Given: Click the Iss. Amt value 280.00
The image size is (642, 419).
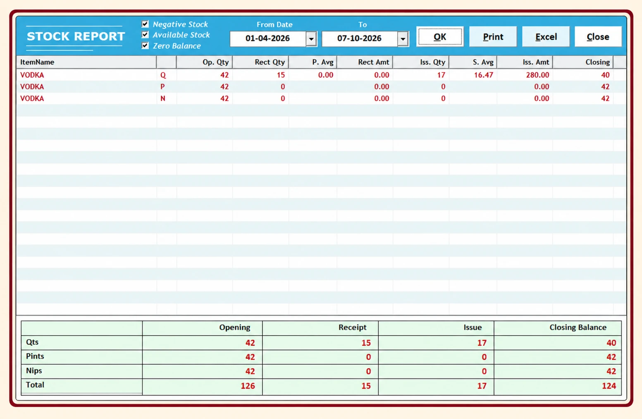Looking at the screenshot, I should tap(537, 75).
